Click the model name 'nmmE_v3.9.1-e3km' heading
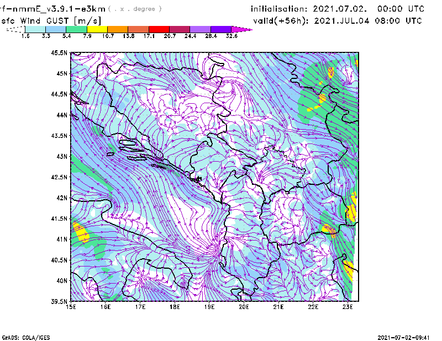This screenshot has height=341, width=442. 59,9
